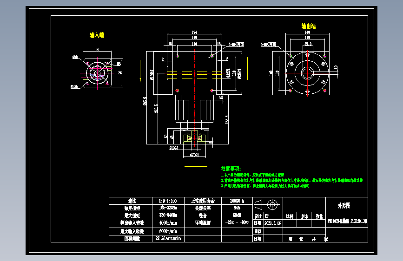Click the 数量 title block cell

coord(319,216)
